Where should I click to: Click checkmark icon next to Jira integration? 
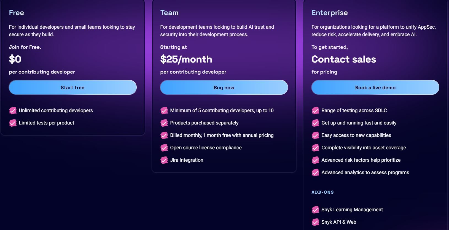pyautogui.click(x=164, y=160)
